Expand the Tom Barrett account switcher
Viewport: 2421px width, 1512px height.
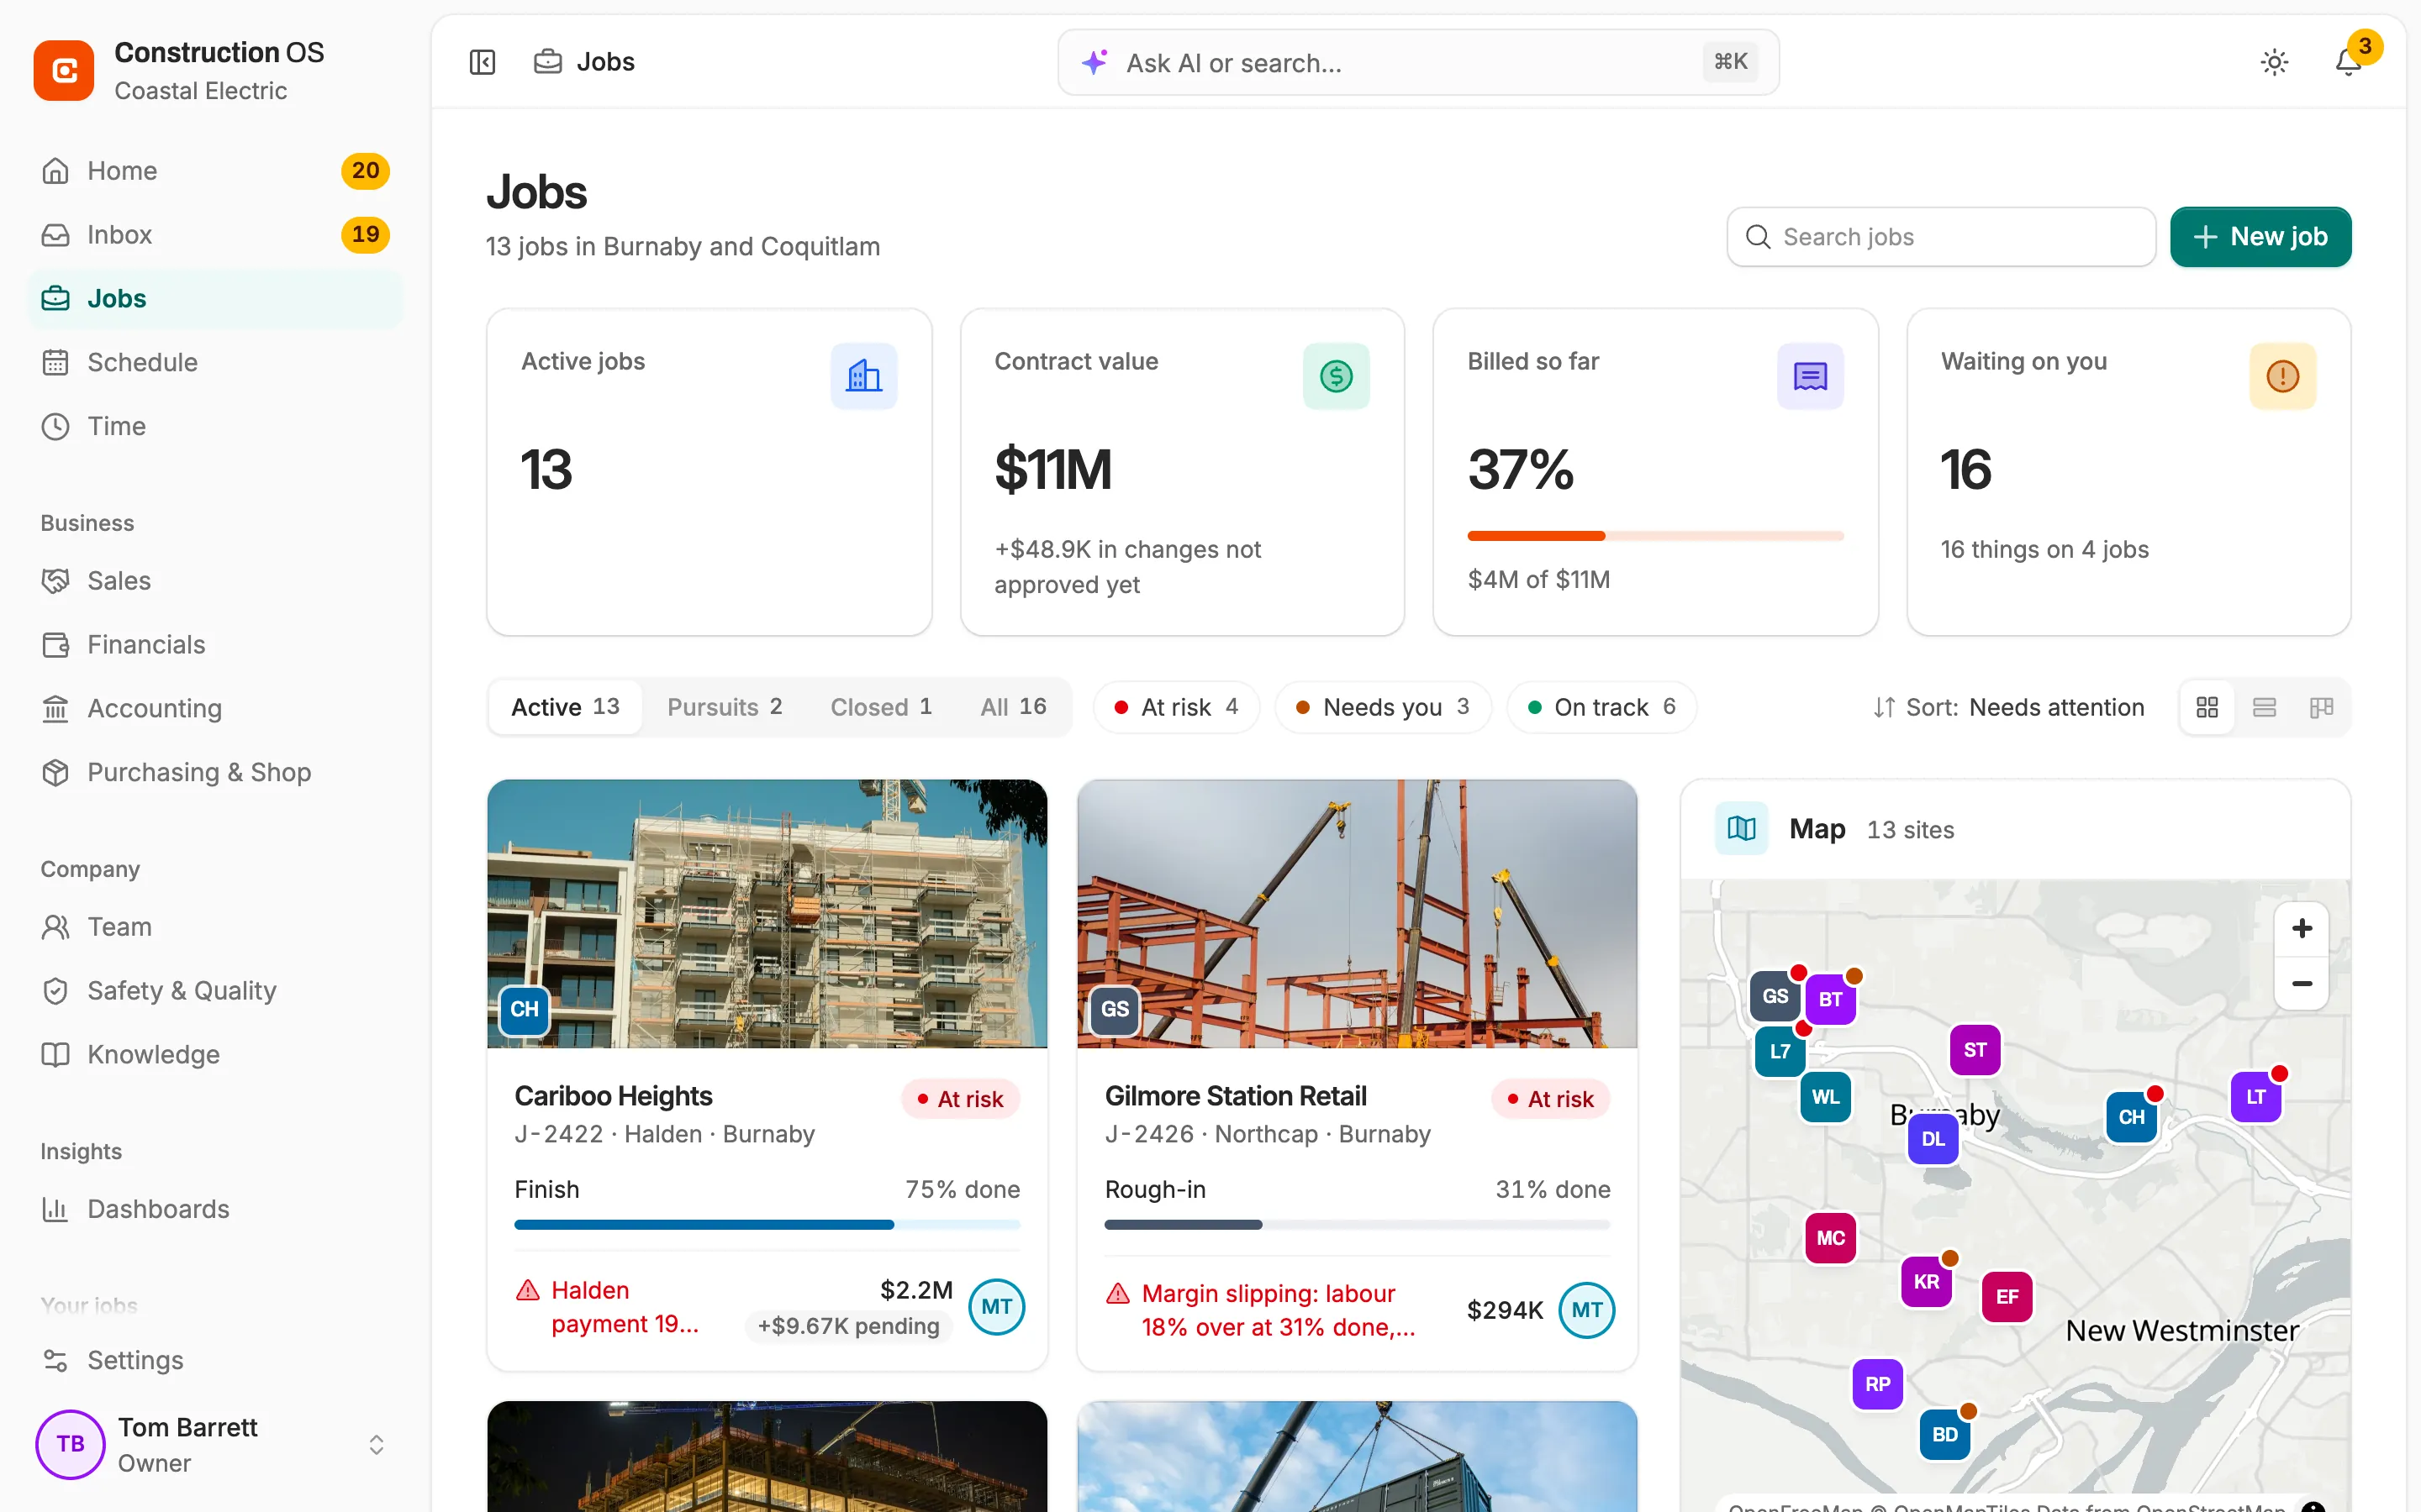[376, 1444]
